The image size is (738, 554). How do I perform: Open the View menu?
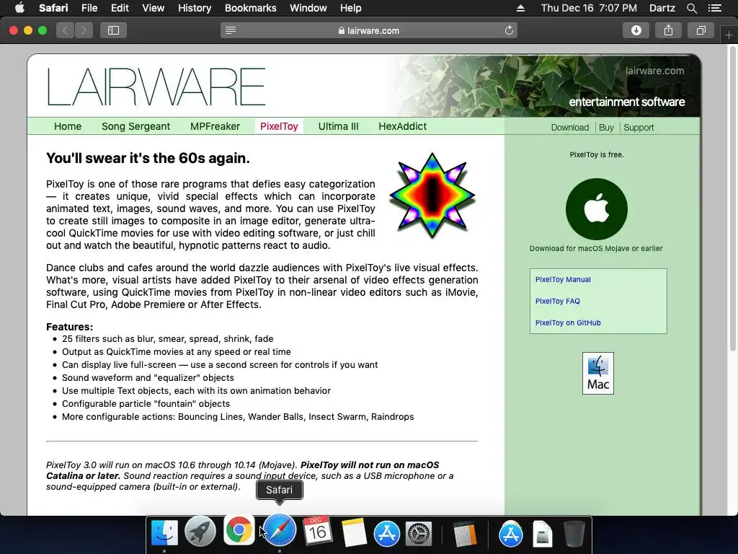point(154,8)
